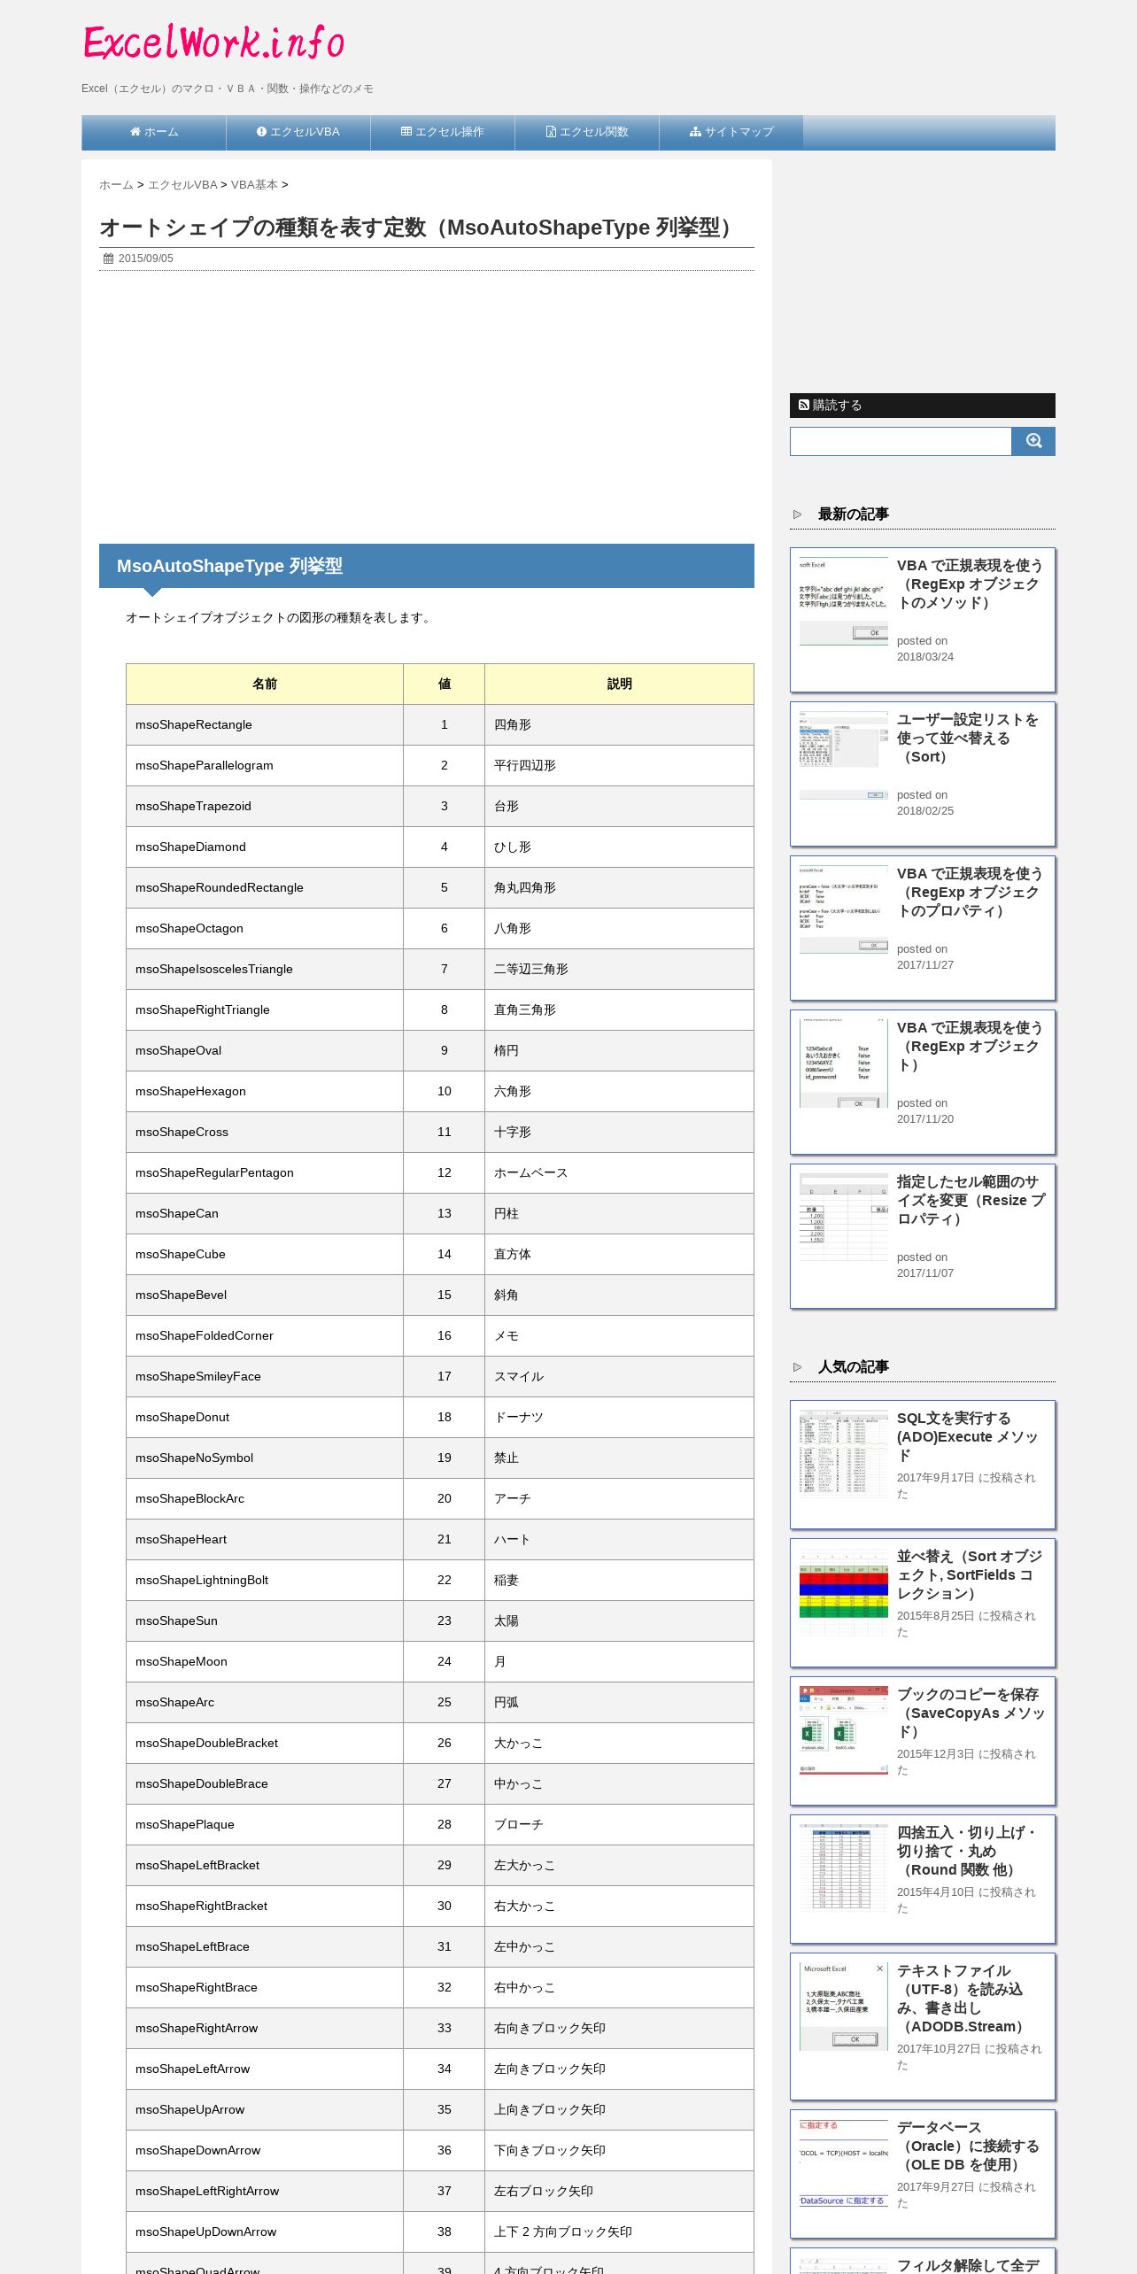Viewport: 1137px width, 2274px height.
Task: Click thumbnail of RegExp メソッド article
Action: point(844,601)
